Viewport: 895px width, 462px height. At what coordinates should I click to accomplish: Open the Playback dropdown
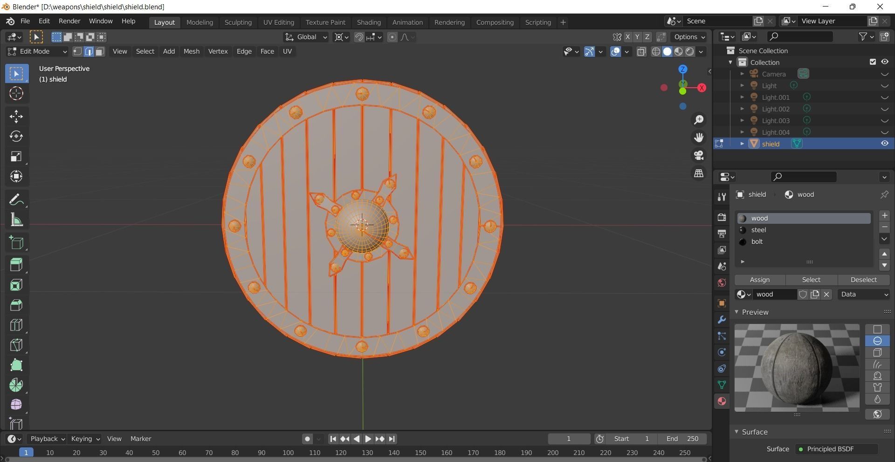click(x=47, y=439)
